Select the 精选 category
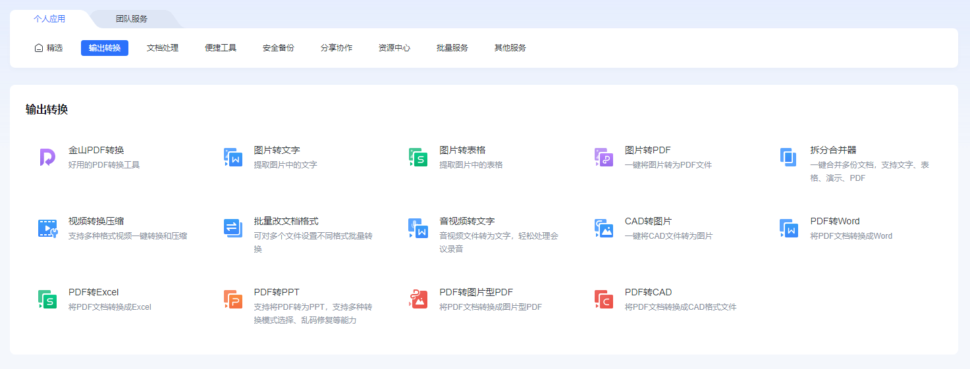Screen dimensions: 970x369 (49, 48)
